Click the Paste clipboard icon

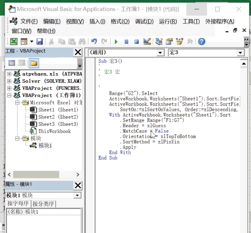[72, 42]
